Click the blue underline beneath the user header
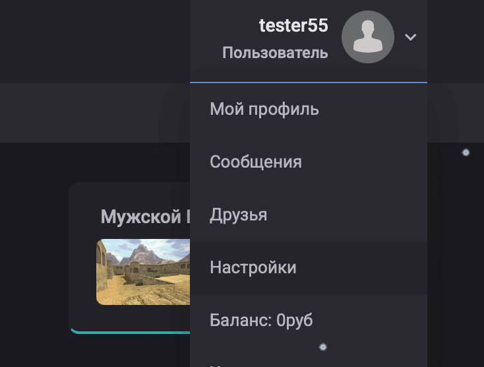The height and width of the screenshot is (367, 484). click(309, 83)
